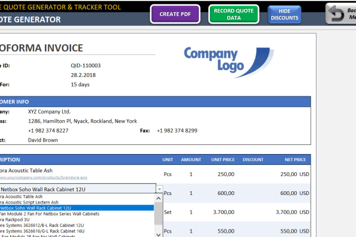356x237 pixels.
Task: Click unit price 250,00
Action: [226, 174]
